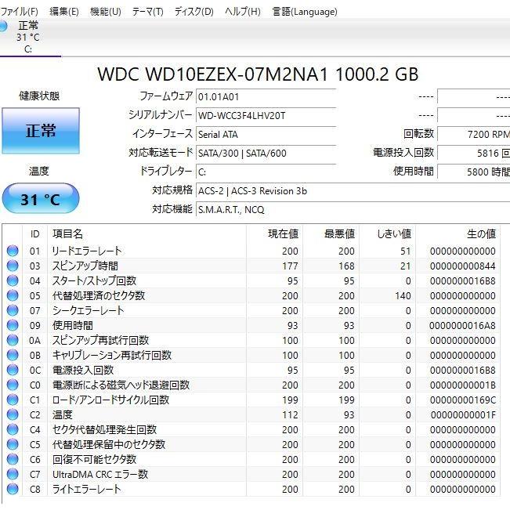This screenshot has width=510, height=510.
Task: Click the 最悪値 column header
Action: (331, 234)
